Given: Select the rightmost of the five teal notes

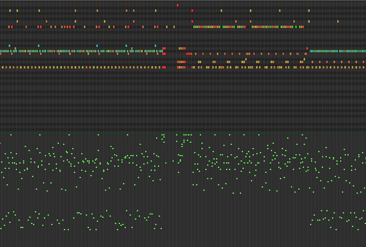Looking at the screenshot, I should pyautogui.click(x=155, y=46).
